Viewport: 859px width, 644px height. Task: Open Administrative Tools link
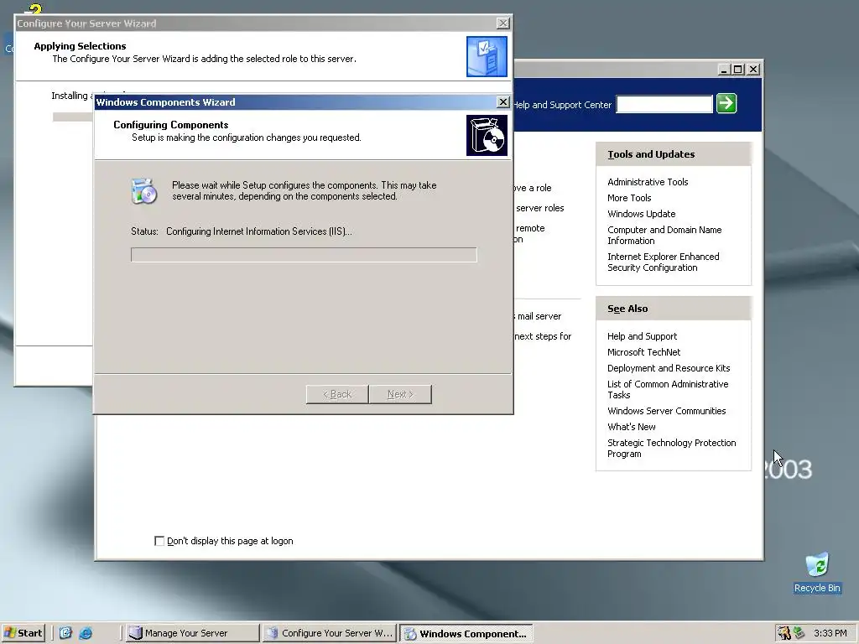coord(648,182)
